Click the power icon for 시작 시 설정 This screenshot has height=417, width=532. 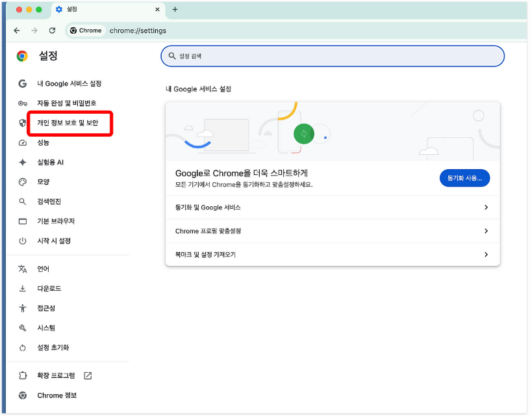[x=22, y=241]
